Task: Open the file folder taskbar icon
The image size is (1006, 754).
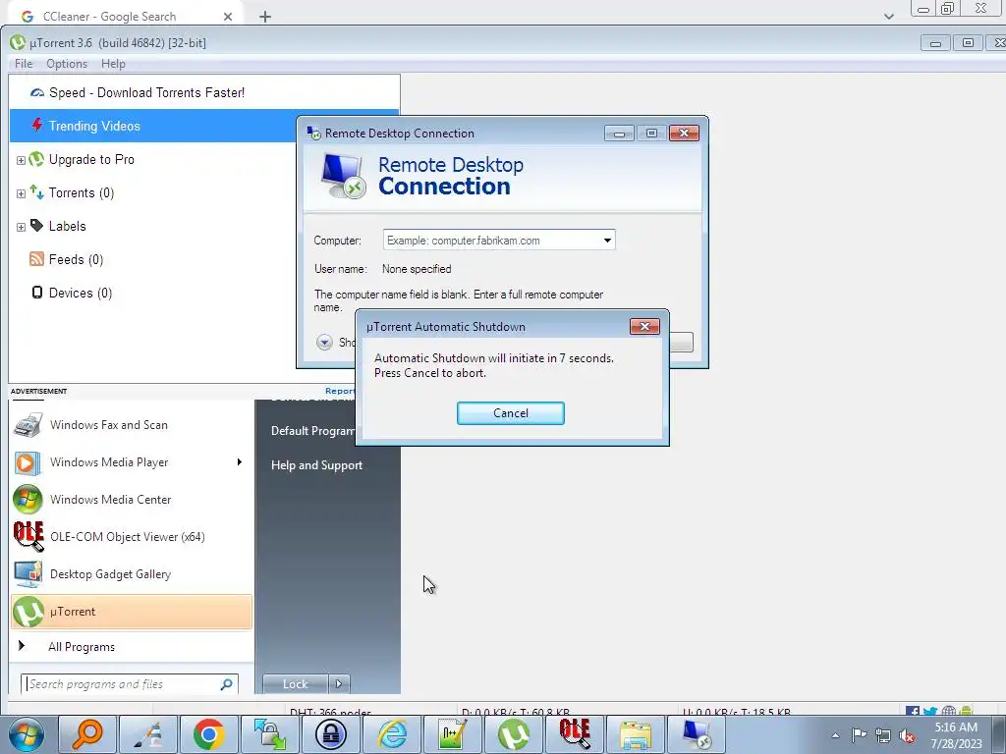Action: click(x=636, y=734)
